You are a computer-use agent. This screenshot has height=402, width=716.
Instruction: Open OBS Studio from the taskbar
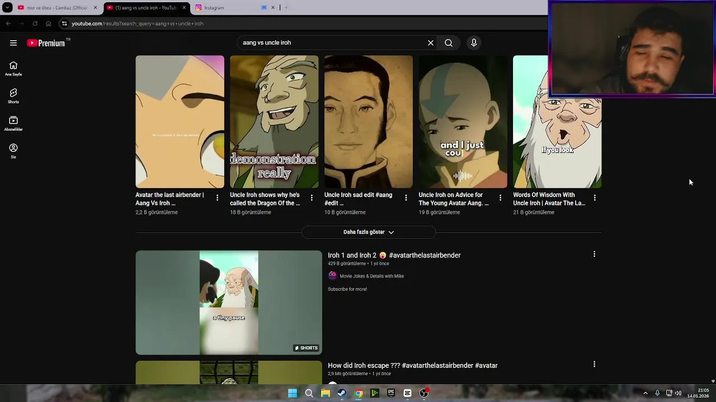click(x=424, y=393)
